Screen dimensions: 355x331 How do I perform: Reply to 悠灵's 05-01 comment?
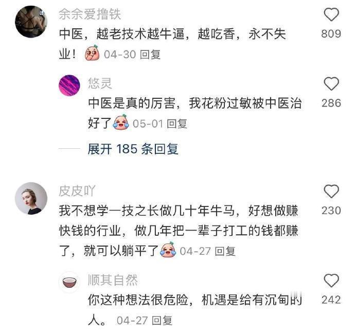[177, 124]
